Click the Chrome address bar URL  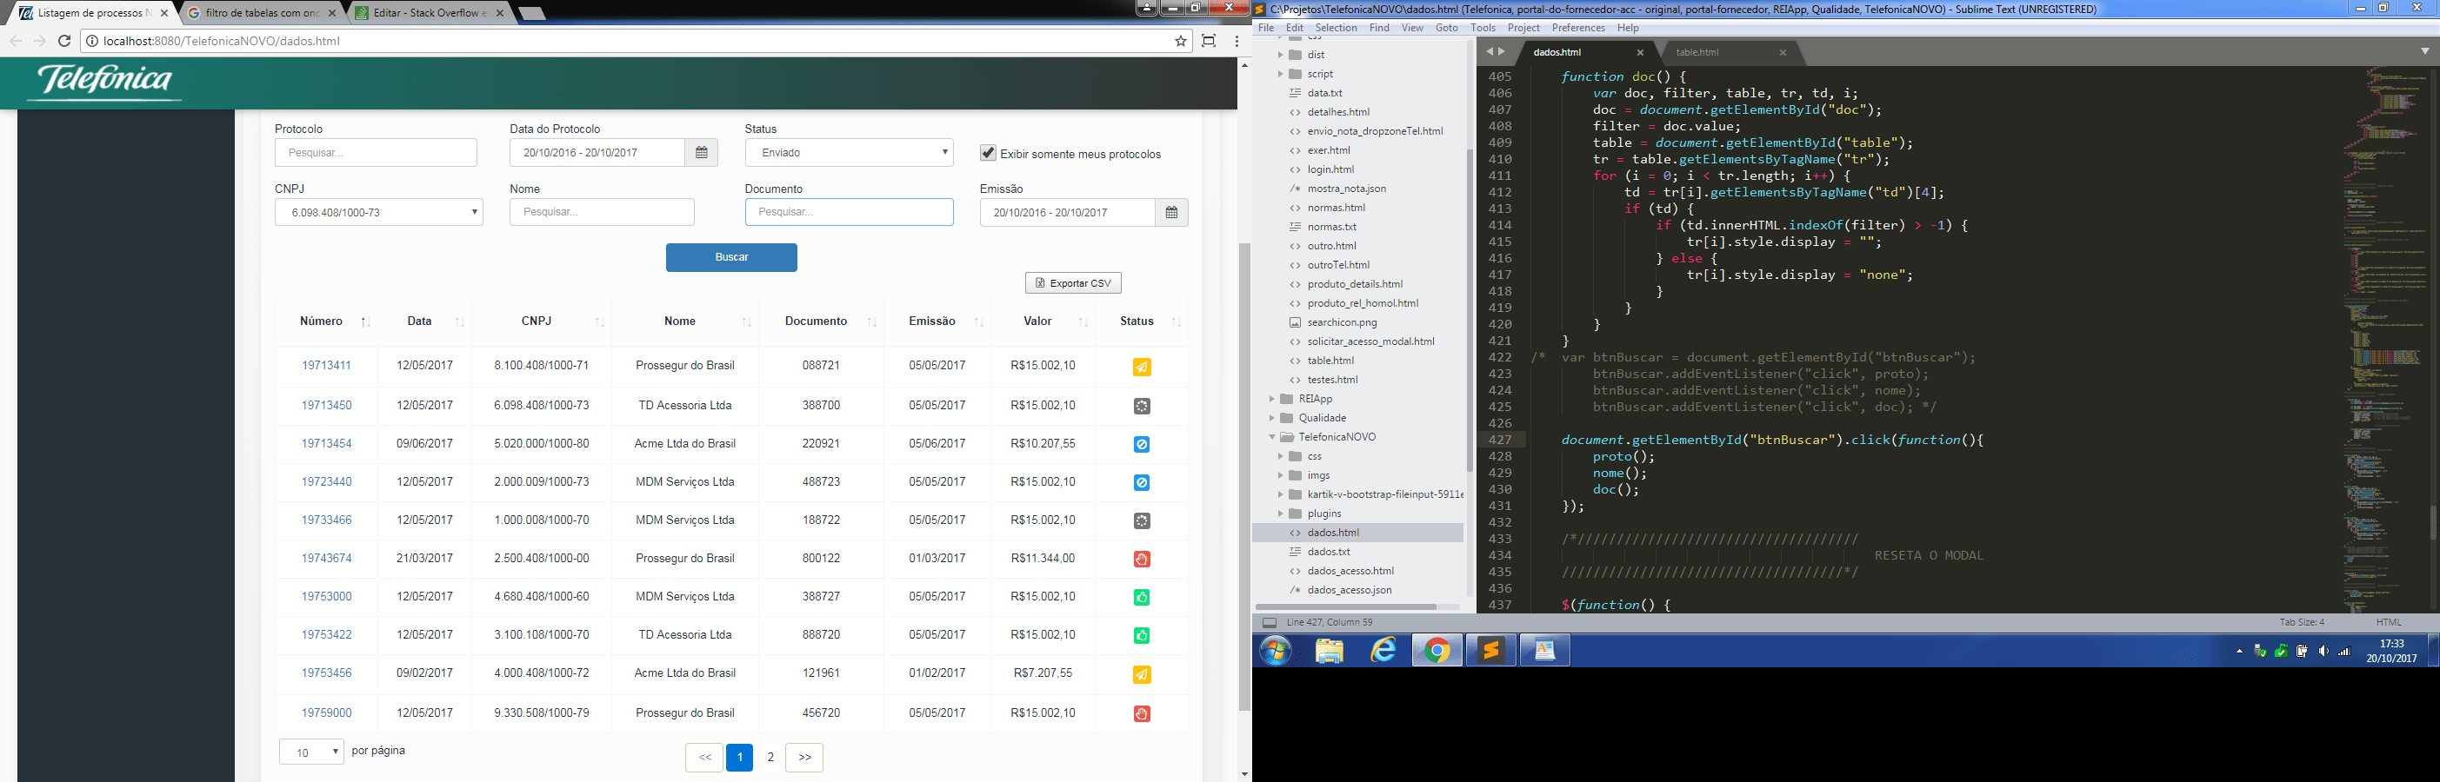coord(221,41)
